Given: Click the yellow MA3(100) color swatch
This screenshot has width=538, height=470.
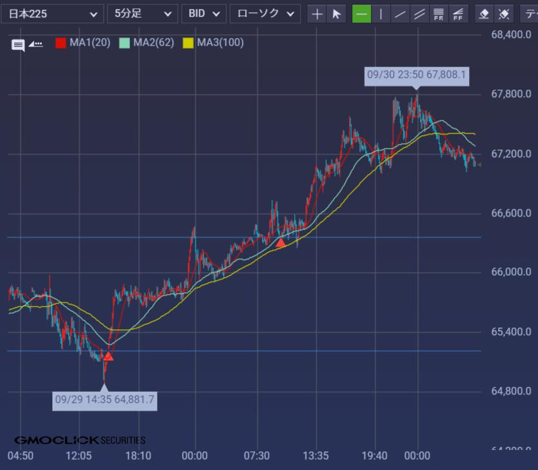Looking at the screenshot, I should (x=188, y=43).
